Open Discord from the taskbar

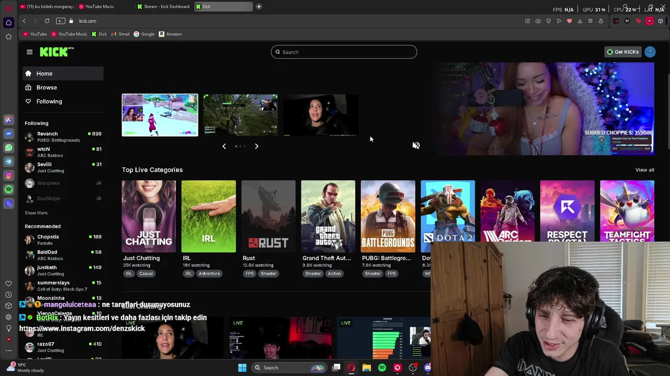(428, 368)
